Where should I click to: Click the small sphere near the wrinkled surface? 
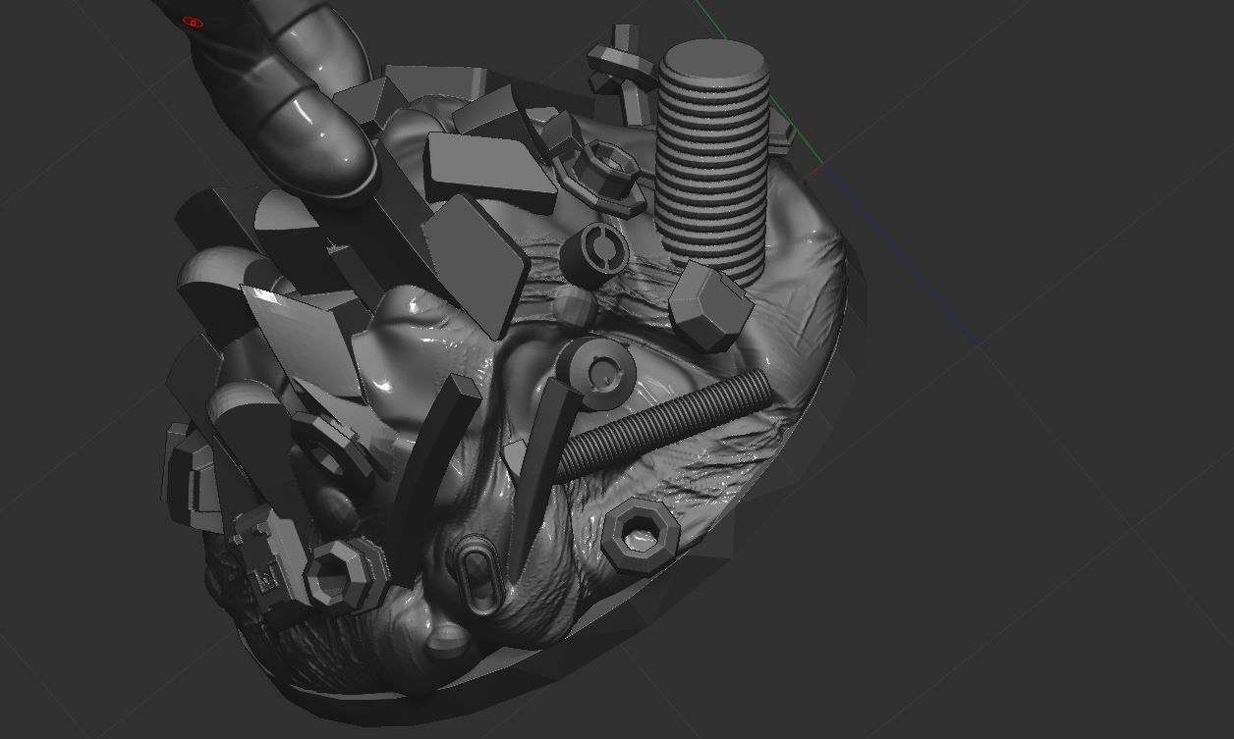click(574, 310)
